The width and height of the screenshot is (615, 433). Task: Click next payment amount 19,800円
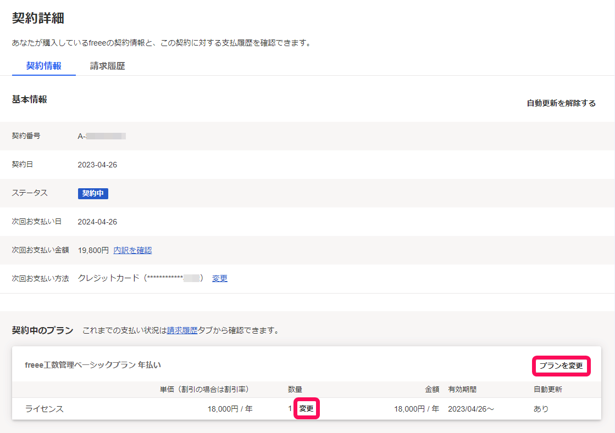pyautogui.click(x=93, y=250)
